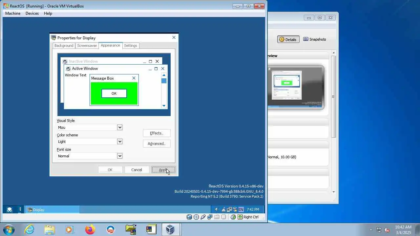Click the preview window scrollbar up arrow

164,75
